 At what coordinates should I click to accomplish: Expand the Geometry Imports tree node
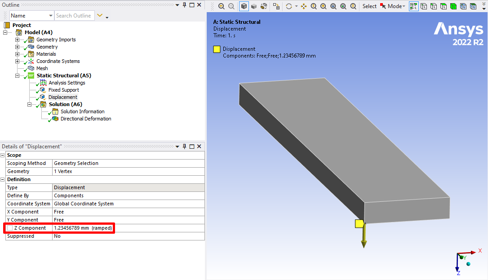pyautogui.click(x=18, y=40)
